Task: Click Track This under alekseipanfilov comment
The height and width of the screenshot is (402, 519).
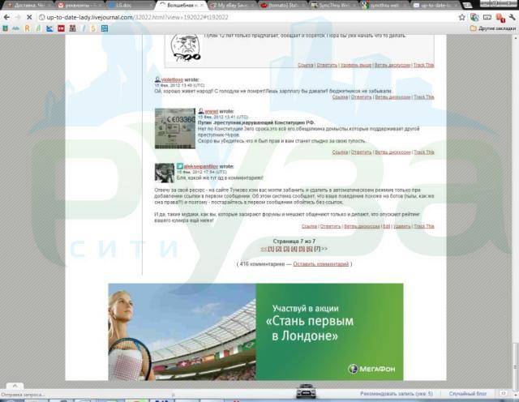Action: (x=423, y=226)
